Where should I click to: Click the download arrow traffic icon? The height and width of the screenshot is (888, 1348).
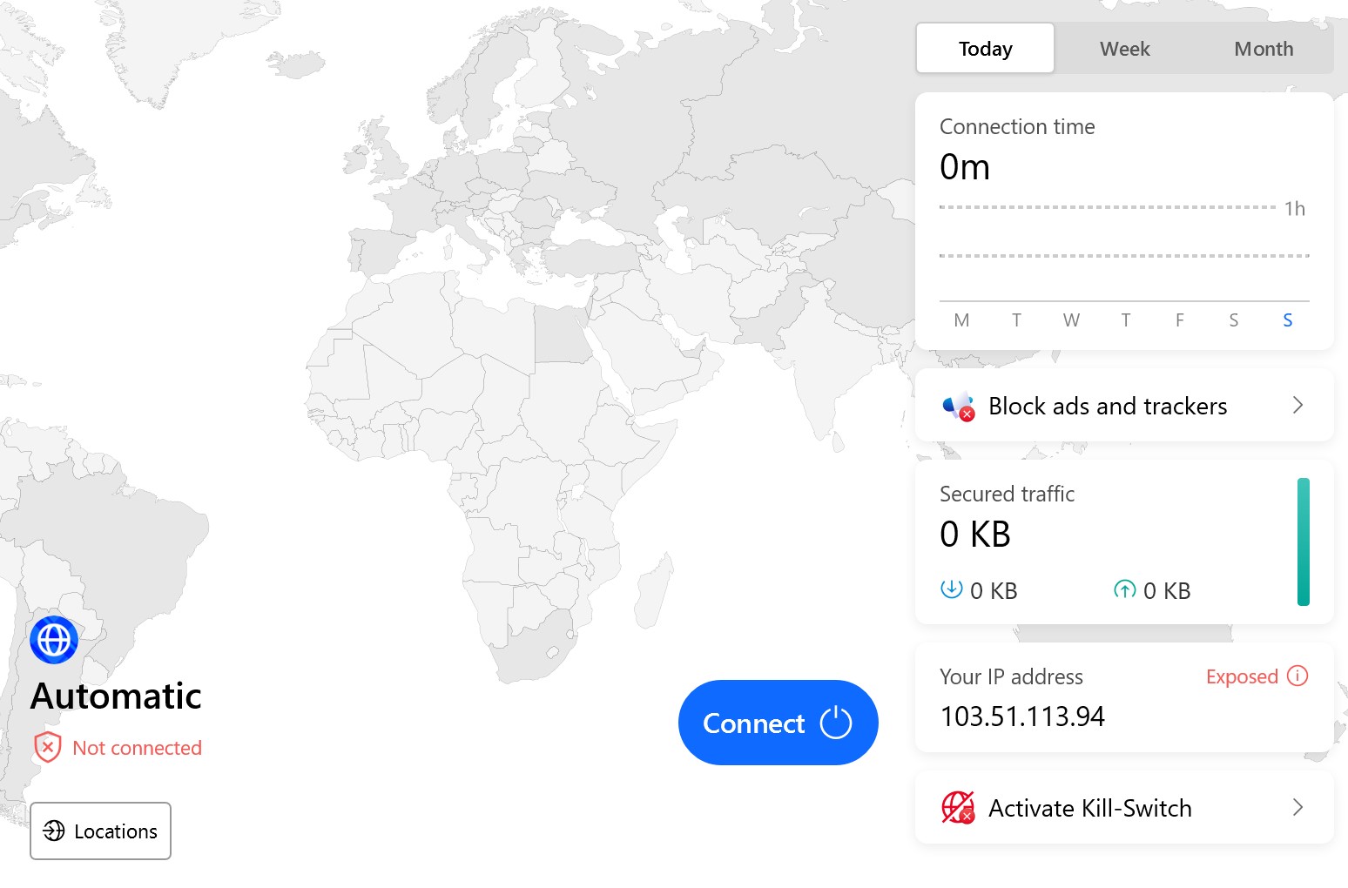[x=951, y=589]
